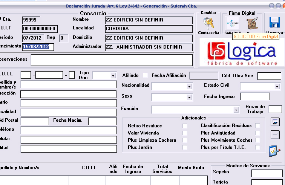Open the Tipo Doc. dropdown
The image size is (285, 185).
coord(104,75)
